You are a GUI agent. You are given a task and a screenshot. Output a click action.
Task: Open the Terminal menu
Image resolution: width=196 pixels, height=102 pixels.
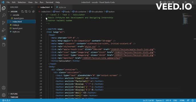tap(49, 2)
